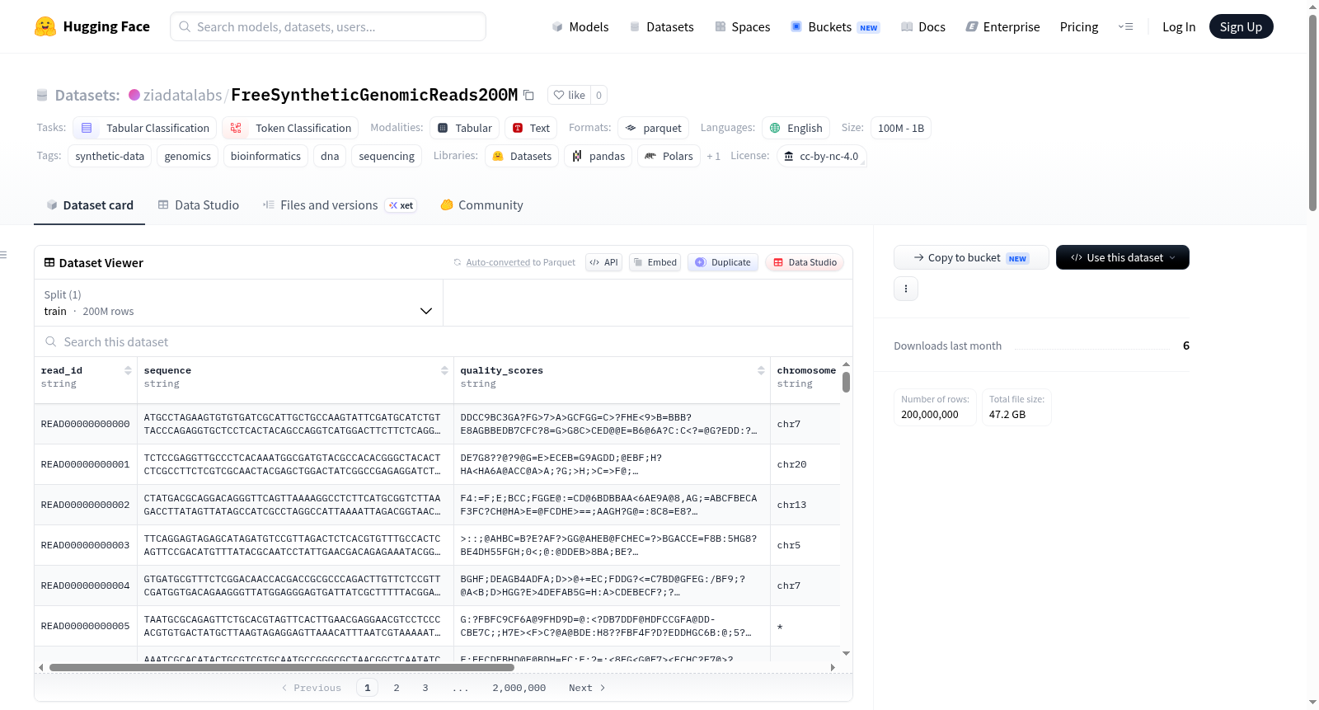Open the Datasets library tag
The width and height of the screenshot is (1319, 710).
click(522, 156)
